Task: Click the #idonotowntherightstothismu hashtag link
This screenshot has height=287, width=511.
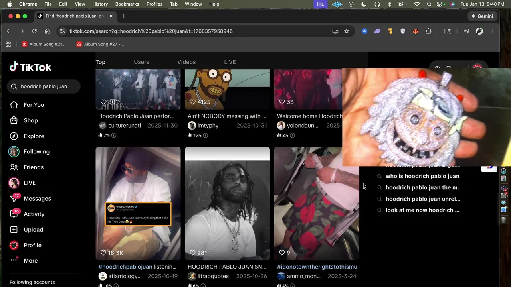Action: tap(317, 267)
